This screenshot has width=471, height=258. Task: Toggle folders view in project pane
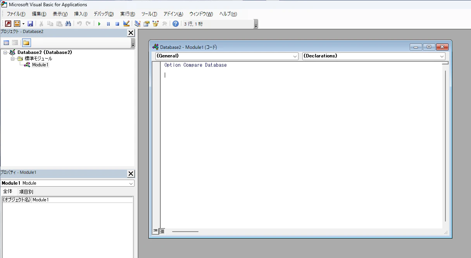(26, 43)
